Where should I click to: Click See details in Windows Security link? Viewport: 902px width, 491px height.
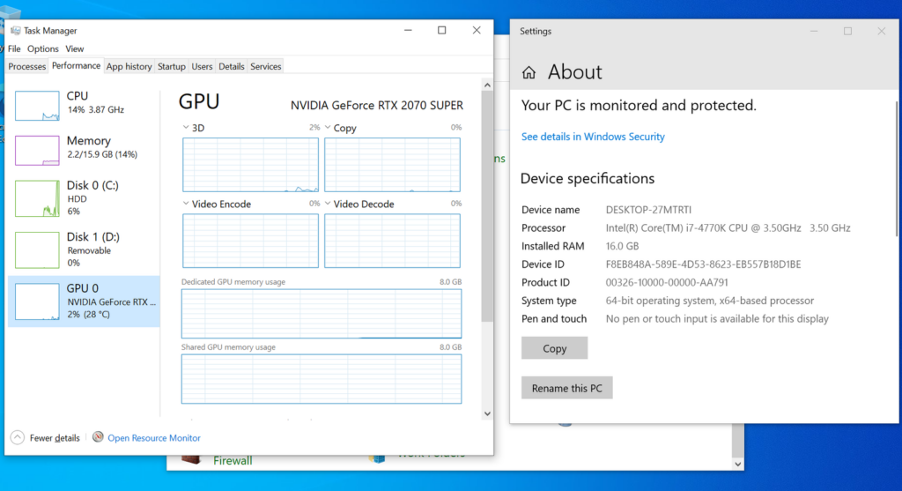[x=593, y=137]
